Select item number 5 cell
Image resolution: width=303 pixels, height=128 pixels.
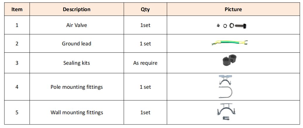click(17, 112)
